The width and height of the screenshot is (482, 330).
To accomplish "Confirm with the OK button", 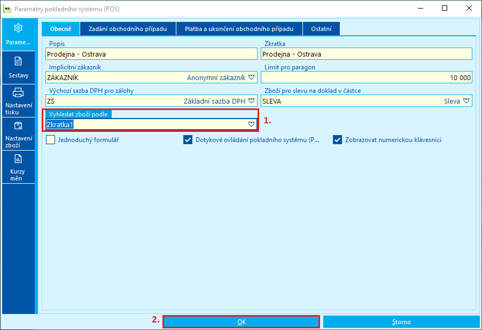I will pyautogui.click(x=242, y=321).
